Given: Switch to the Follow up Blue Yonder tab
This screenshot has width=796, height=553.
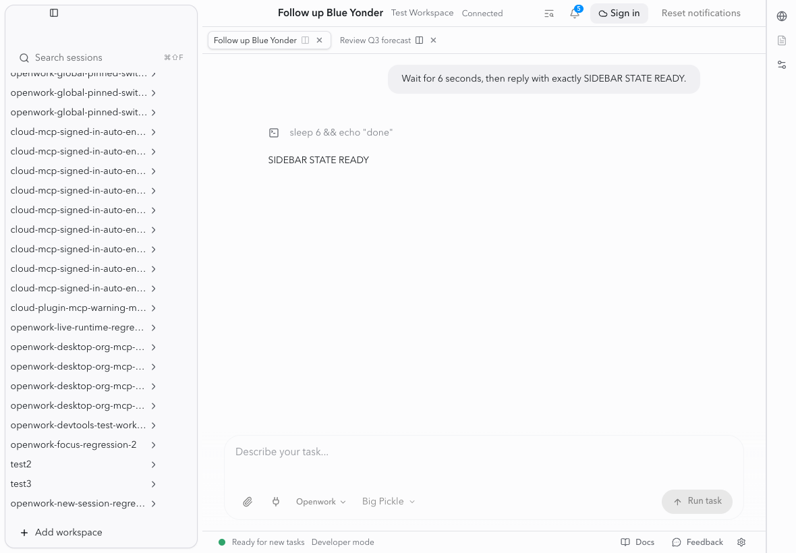Looking at the screenshot, I should click(255, 40).
